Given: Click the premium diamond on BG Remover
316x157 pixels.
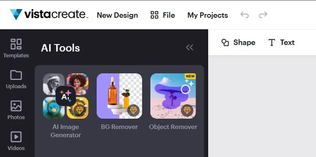Looking at the screenshot, I should tap(133, 110).
